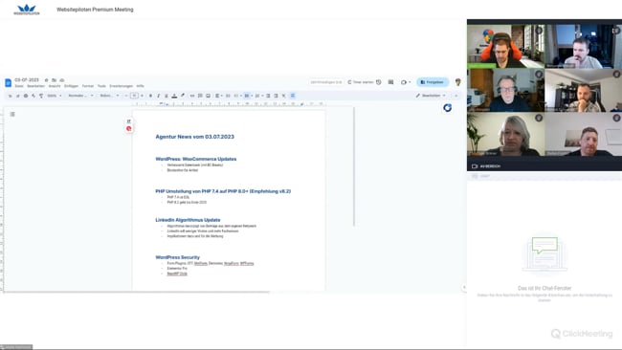Open the zoom 100% dropdown

coord(55,96)
